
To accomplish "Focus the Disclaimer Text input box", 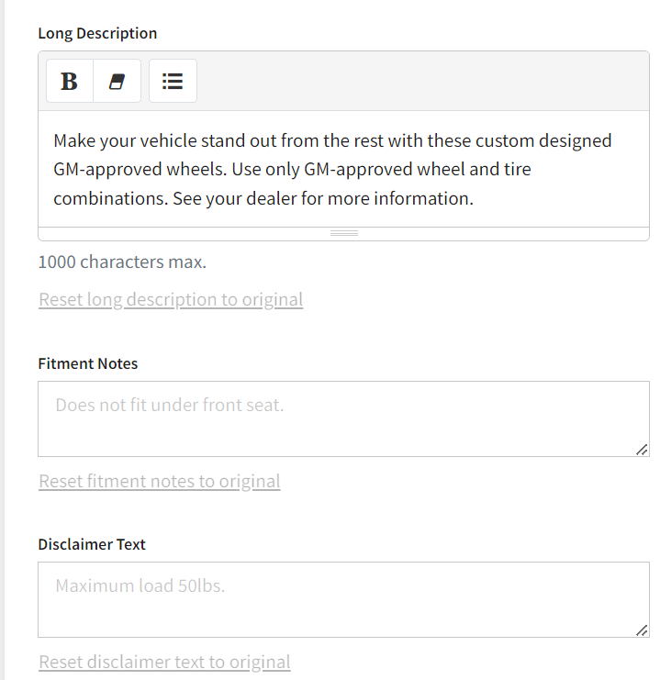I will [x=343, y=600].
